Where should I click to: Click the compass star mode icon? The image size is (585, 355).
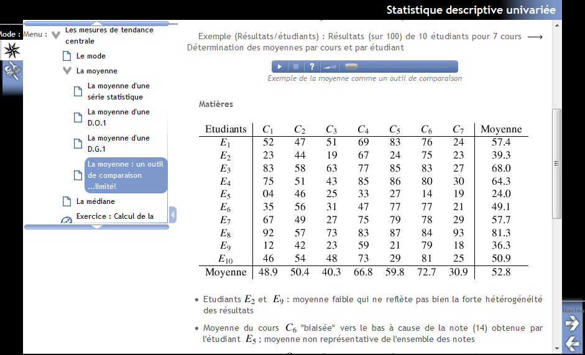pos(12,50)
